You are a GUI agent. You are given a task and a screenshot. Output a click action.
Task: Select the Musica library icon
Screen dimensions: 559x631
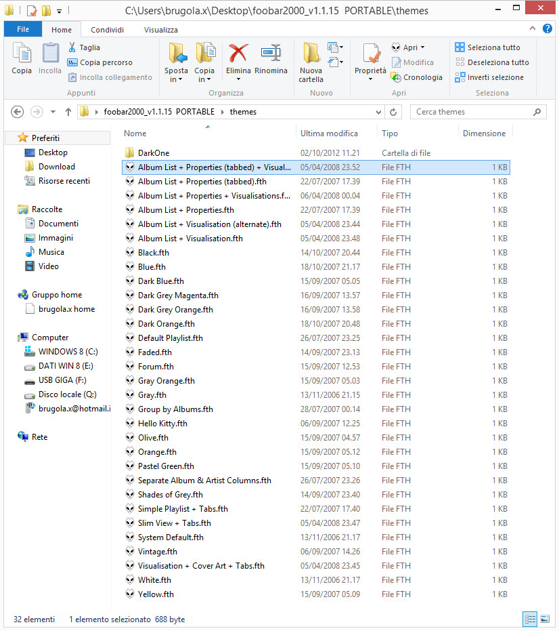pyautogui.click(x=30, y=252)
